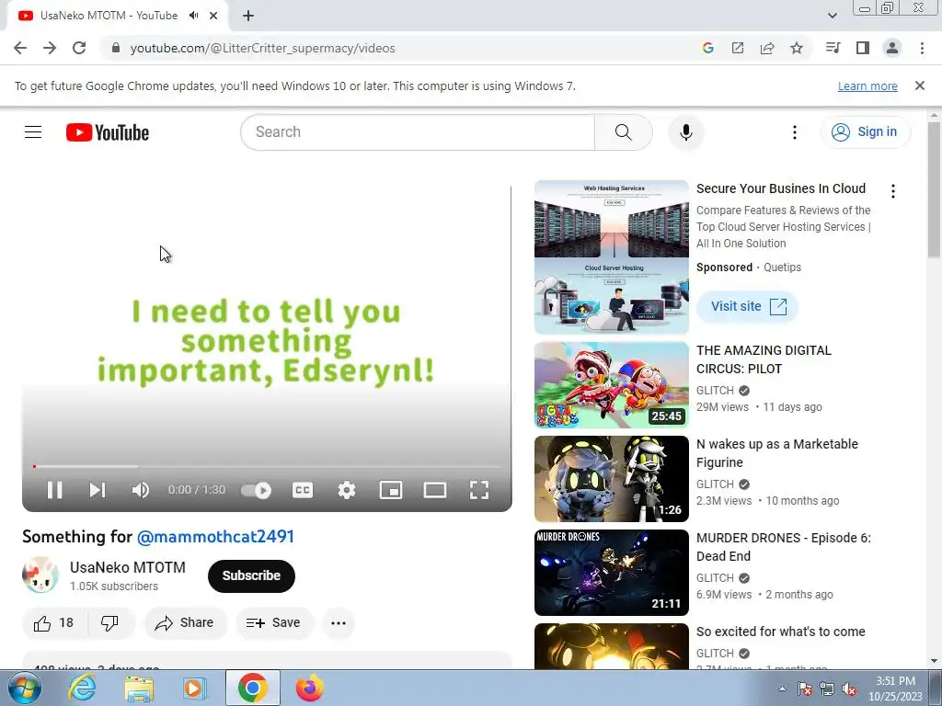Toggle the autoplay switch in player

point(257,491)
